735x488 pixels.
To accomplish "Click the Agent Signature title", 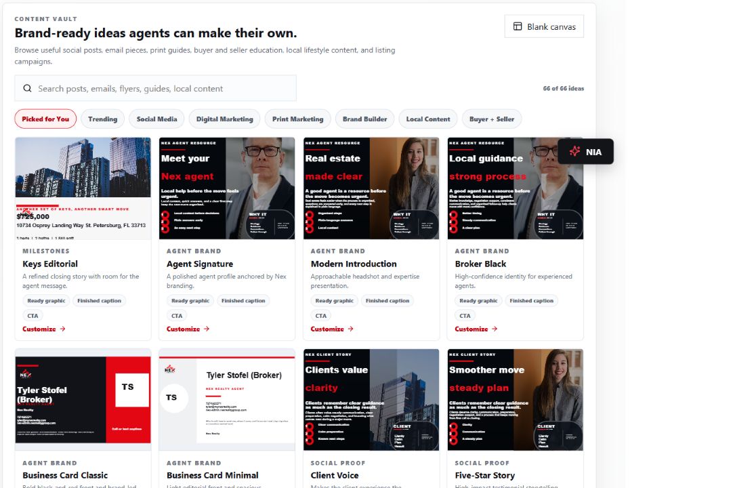I will (x=200, y=264).
